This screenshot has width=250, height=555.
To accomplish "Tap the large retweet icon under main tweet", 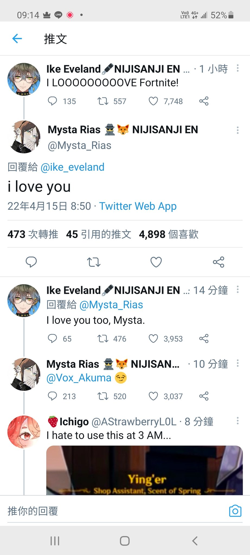I will pyautogui.click(x=94, y=262).
